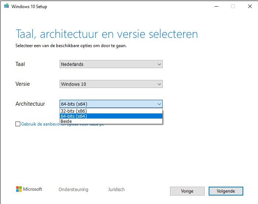Close the Windows 10 Setup window
This screenshot has width=258, height=204.
tap(250, 6)
